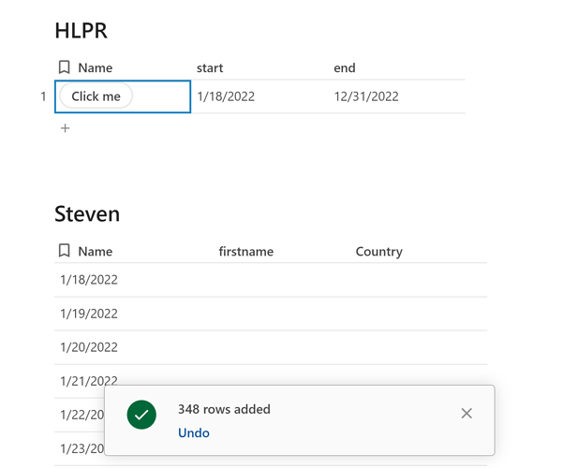Select the end column header

pyautogui.click(x=345, y=67)
